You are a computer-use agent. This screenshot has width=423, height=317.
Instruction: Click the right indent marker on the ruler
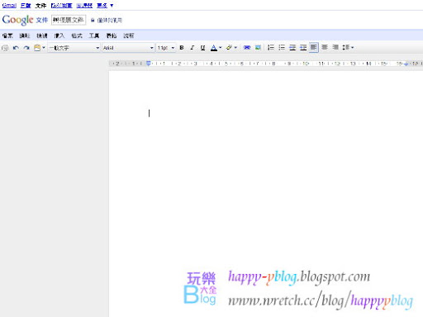(x=406, y=64)
